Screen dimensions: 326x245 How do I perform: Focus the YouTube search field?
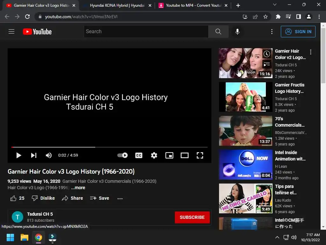click(x=146, y=32)
